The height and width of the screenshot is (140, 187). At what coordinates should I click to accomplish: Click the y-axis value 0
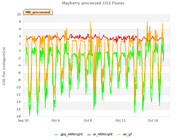20,51
